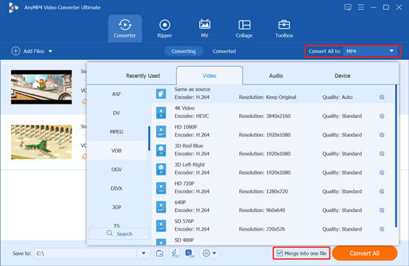Viewport: 409px width, 266px height.
Task: Open settings gear for 640P
Action: pyautogui.click(x=382, y=210)
